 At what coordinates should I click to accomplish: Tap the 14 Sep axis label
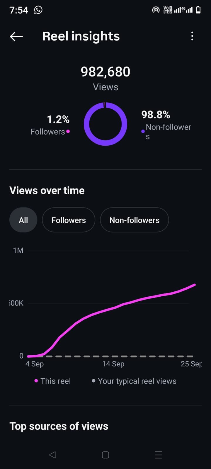(x=113, y=364)
